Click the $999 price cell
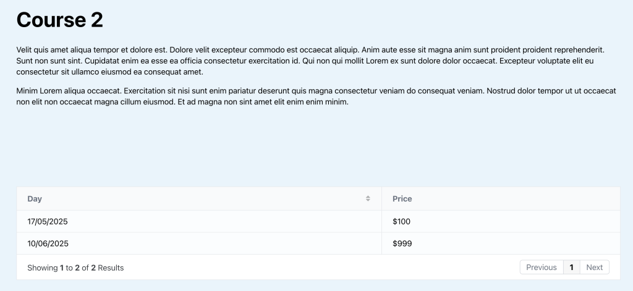 tap(402, 244)
